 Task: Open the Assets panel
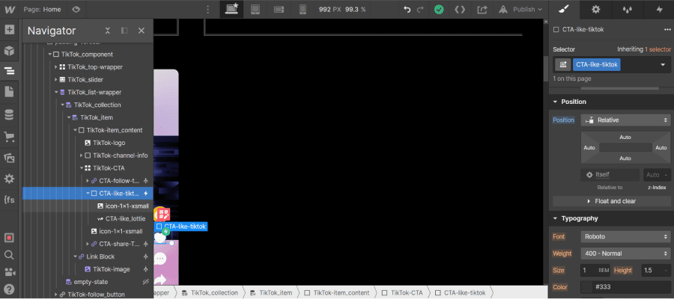[10, 158]
